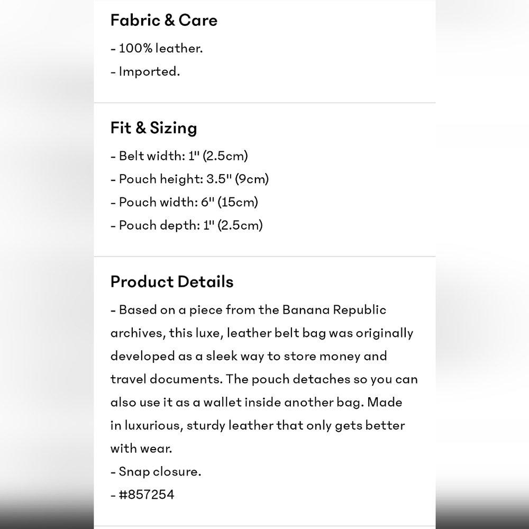529x529 pixels.
Task: Select the line starting 'developed as a sleek'
Action: 249,356
